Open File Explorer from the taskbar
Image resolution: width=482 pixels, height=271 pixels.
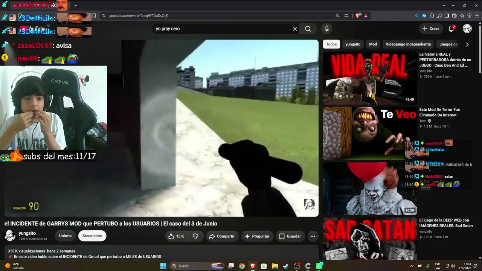coord(275,266)
